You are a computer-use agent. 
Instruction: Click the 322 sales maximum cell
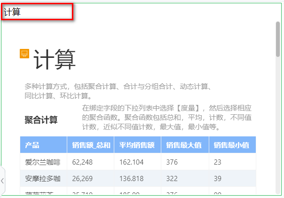[x=172, y=179]
